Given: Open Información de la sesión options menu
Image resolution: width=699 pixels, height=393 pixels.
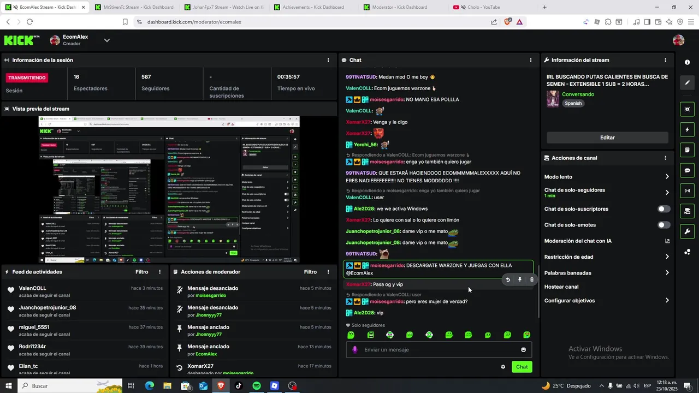Looking at the screenshot, I should (328, 60).
